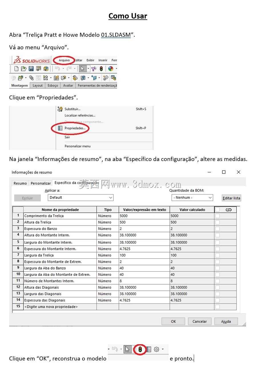Viewport: 260px width, 369px height.
Task: Click the link chain icon in table header
Action: click(229, 210)
